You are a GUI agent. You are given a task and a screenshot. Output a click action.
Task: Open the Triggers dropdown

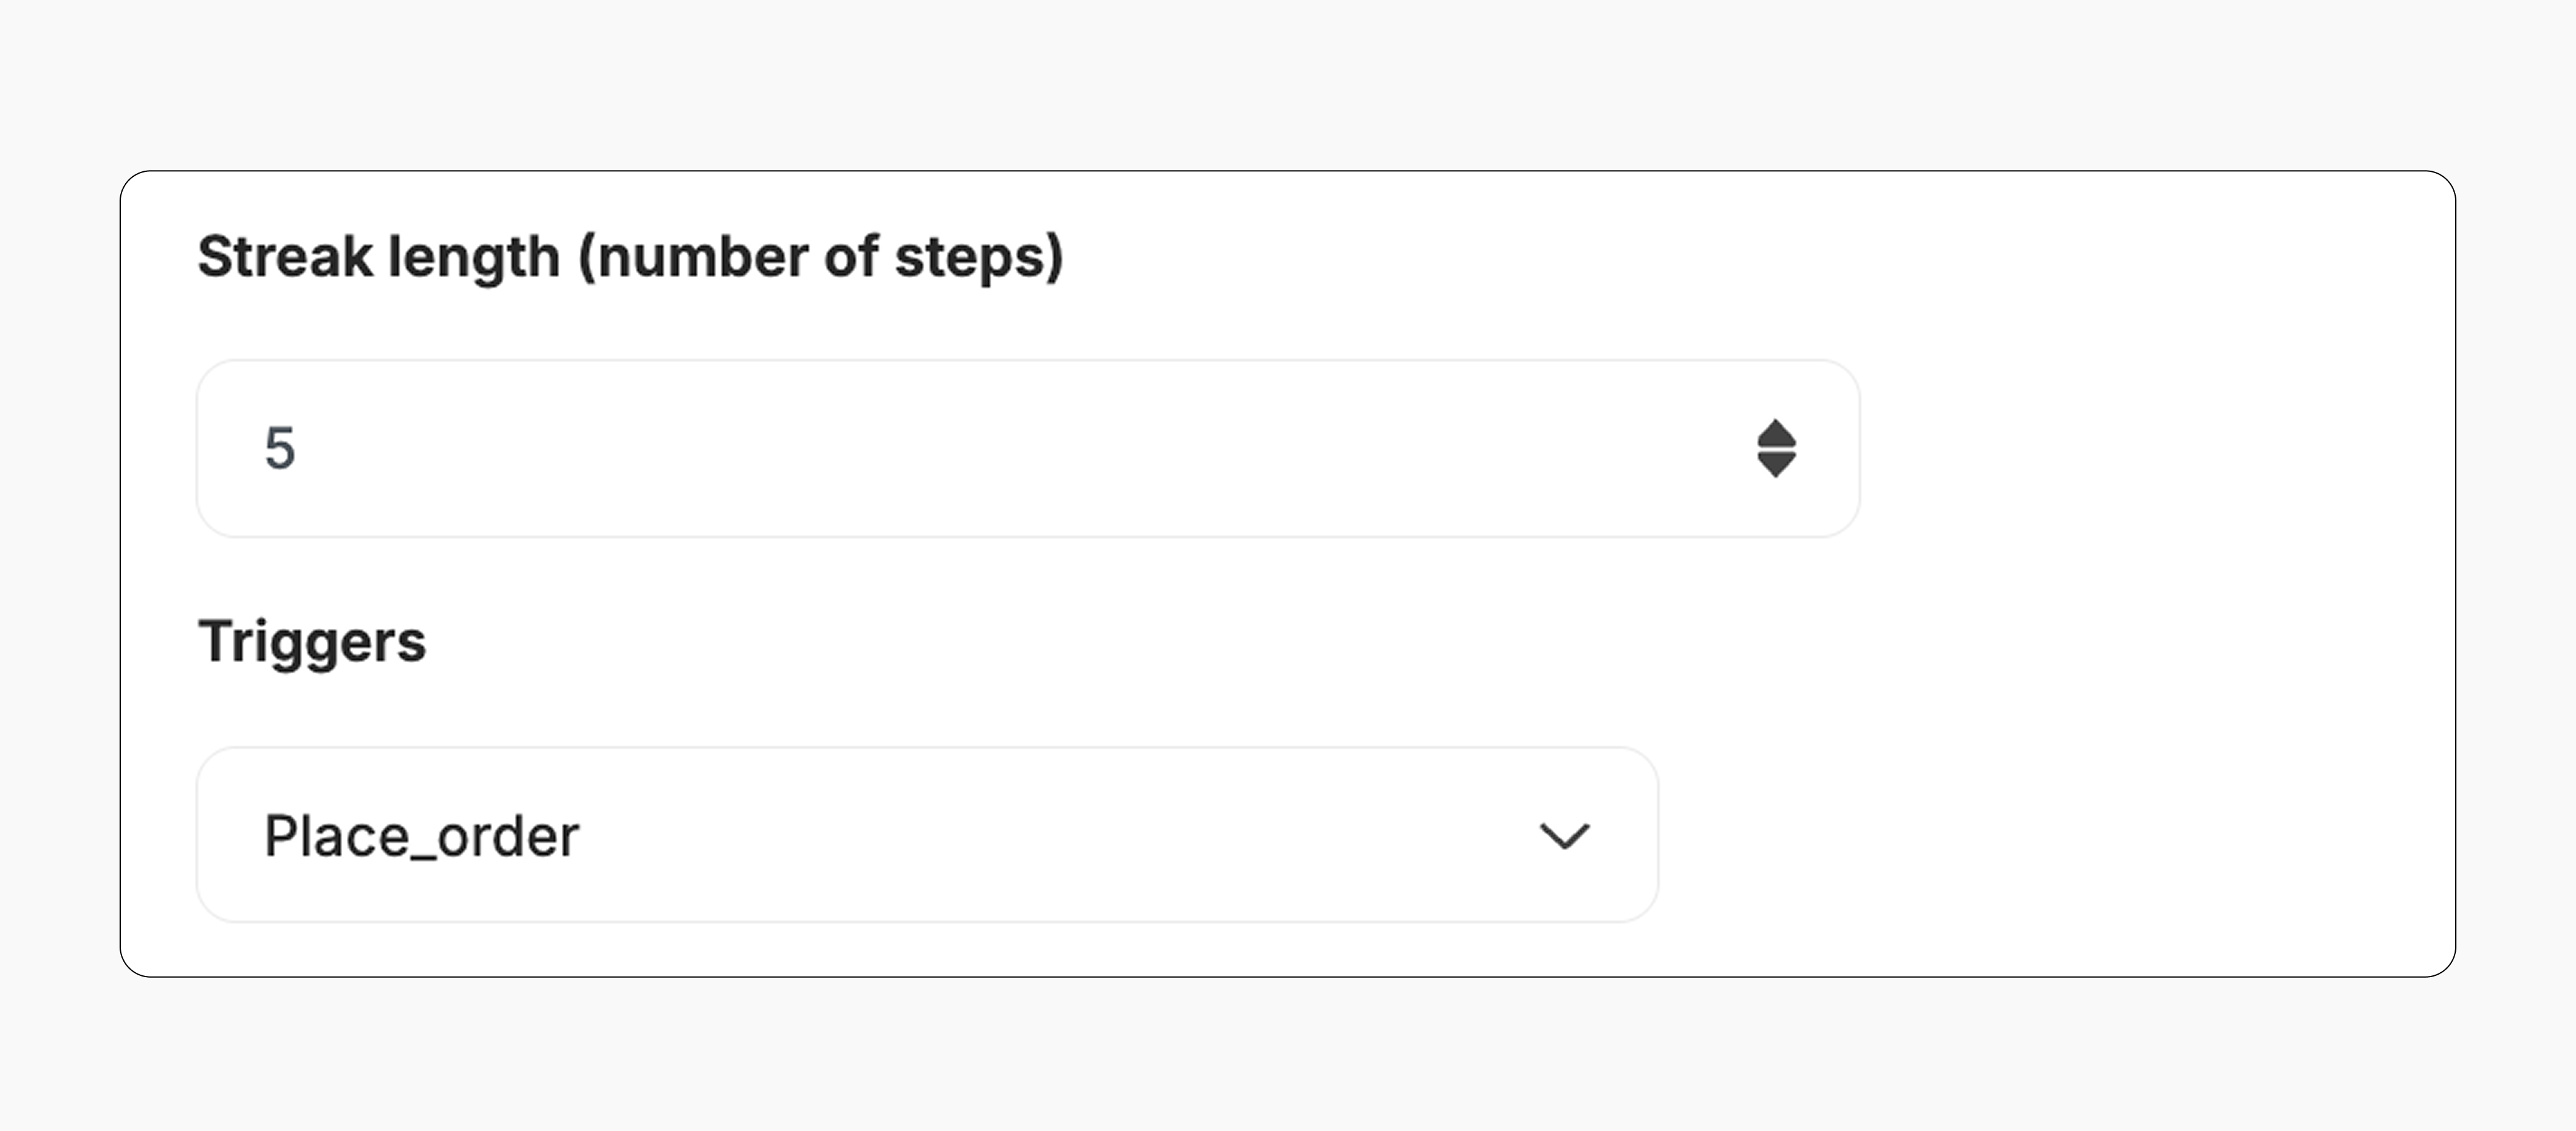coord(926,835)
